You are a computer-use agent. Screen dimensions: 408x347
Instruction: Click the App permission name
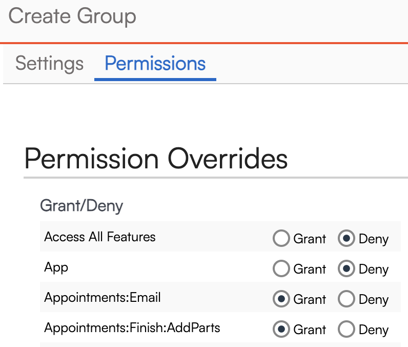coord(56,267)
